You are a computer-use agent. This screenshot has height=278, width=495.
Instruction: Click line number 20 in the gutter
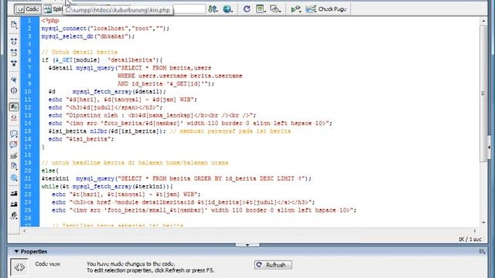(28, 171)
